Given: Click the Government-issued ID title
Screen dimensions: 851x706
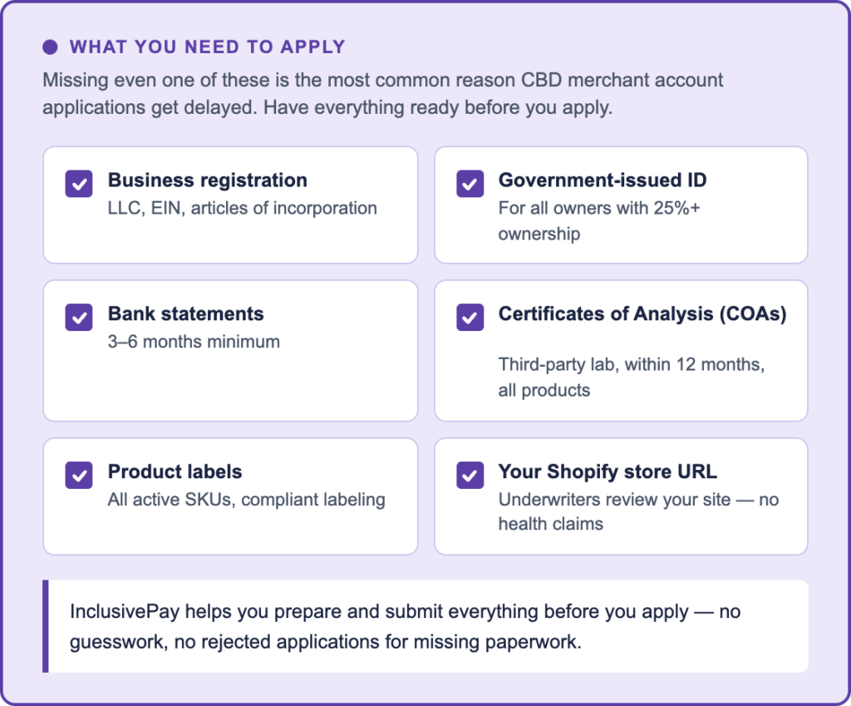Looking at the screenshot, I should [603, 180].
